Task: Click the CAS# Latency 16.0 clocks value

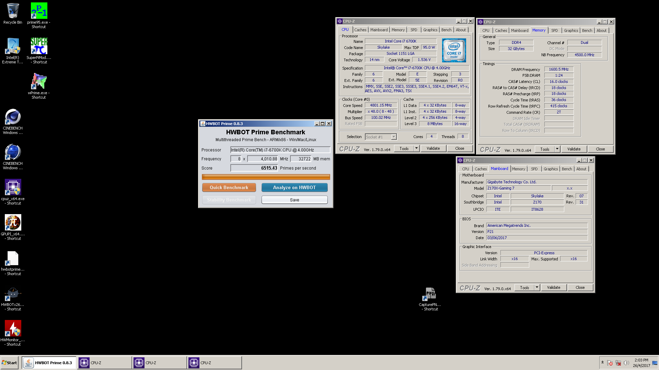Action: point(559,82)
